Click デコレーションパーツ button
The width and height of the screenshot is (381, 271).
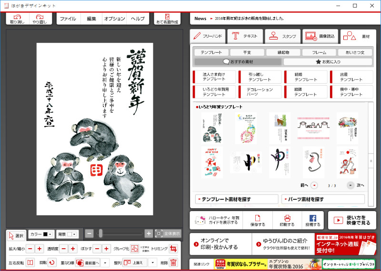tap(260, 92)
